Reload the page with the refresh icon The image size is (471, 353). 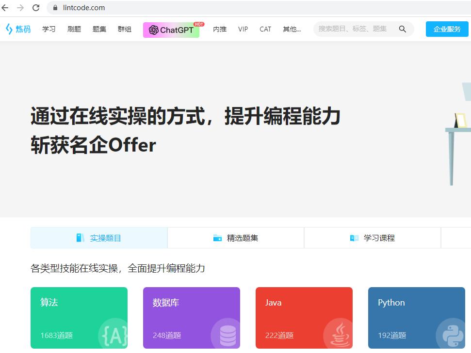tap(35, 8)
